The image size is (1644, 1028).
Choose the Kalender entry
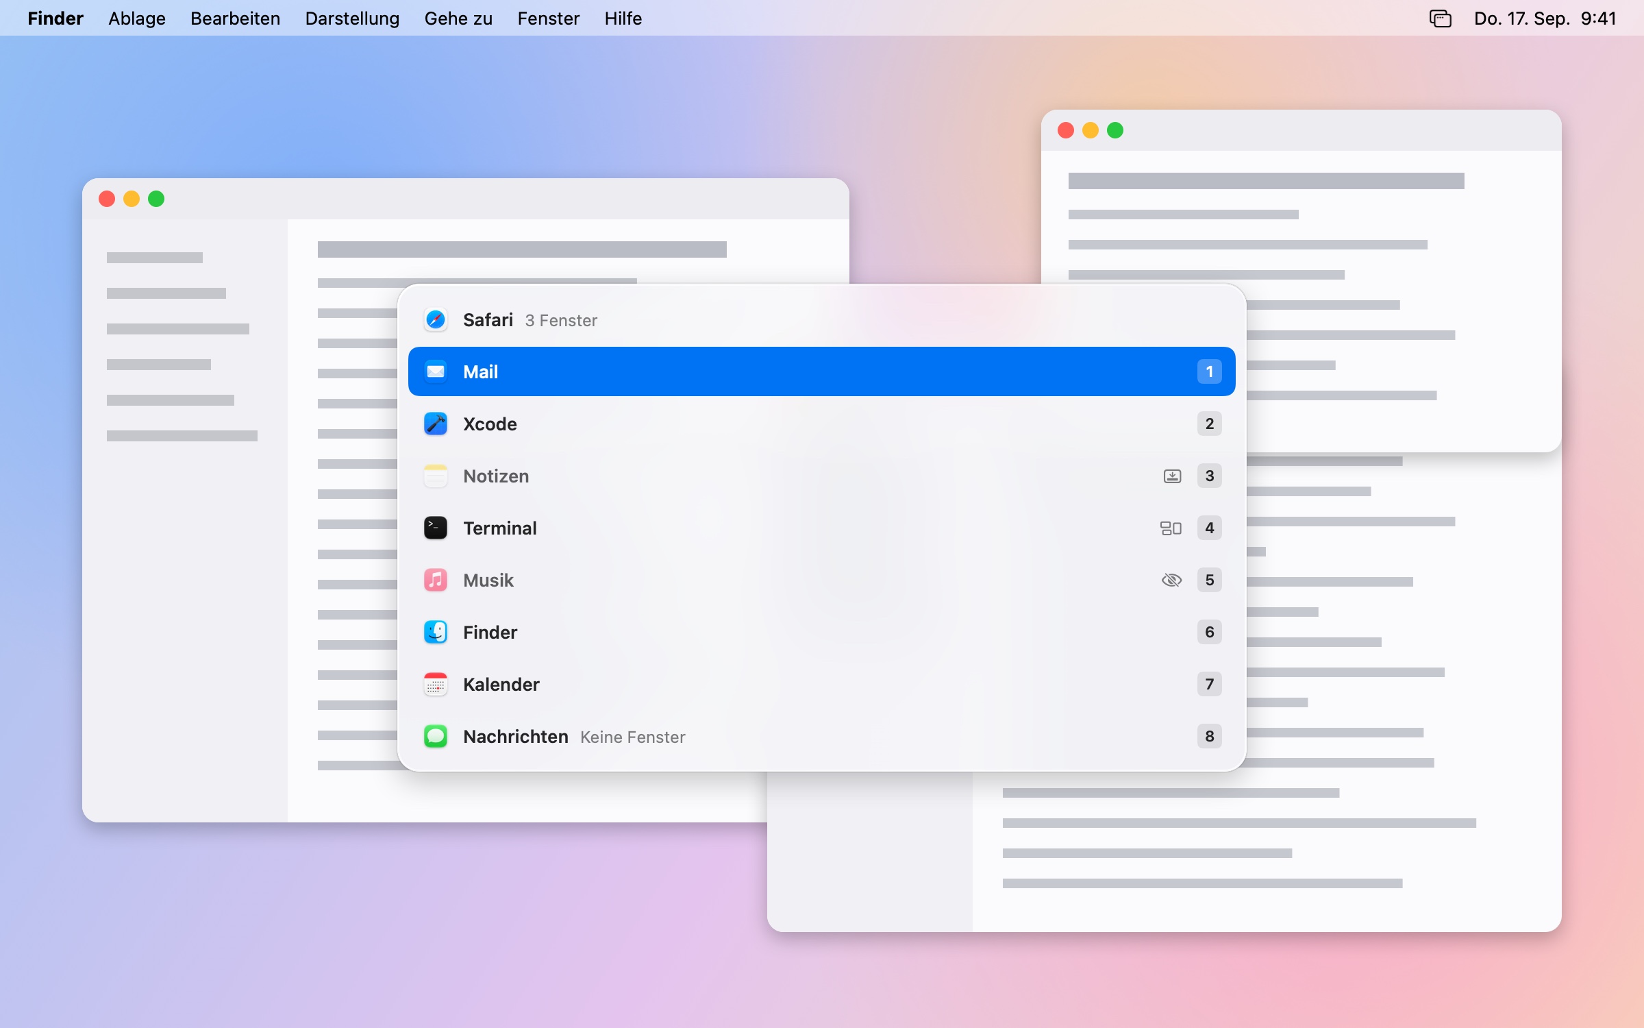(x=822, y=684)
